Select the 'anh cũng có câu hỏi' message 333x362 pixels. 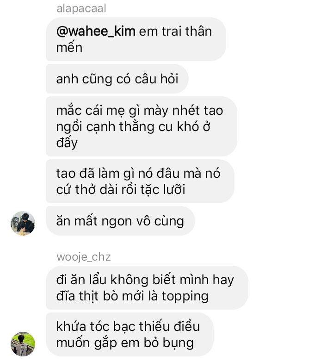tap(117, 79)
